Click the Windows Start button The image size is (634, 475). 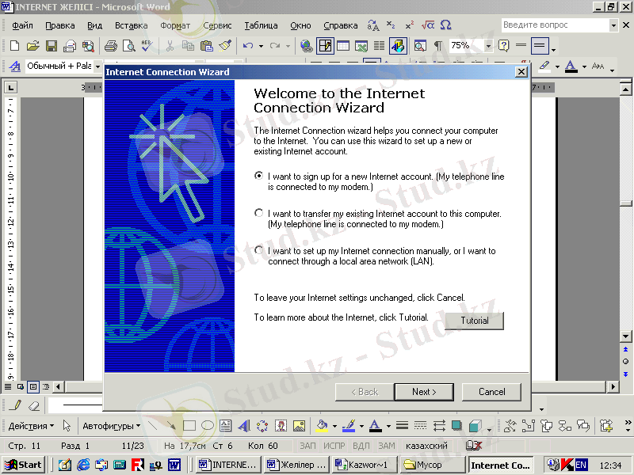point(23,465)
